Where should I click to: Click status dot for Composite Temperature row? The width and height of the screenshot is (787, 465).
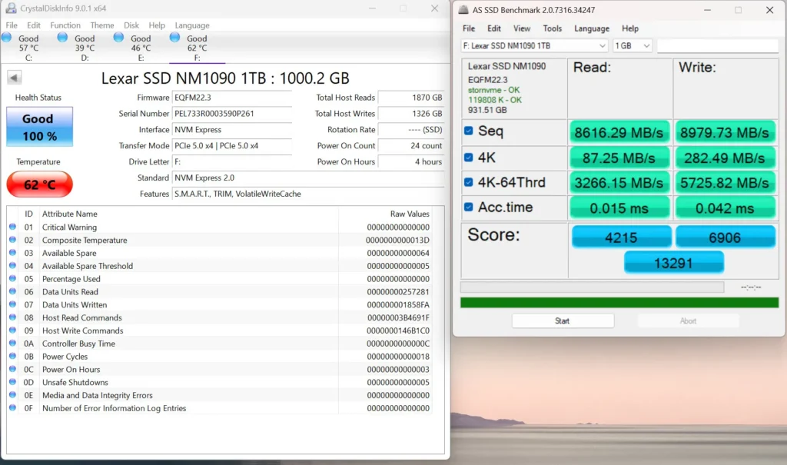click(12, 240)
